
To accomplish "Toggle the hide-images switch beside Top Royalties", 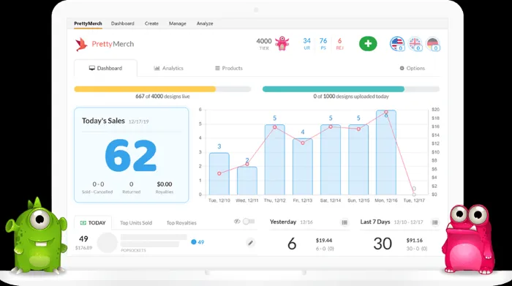I will tap(249, 222).
